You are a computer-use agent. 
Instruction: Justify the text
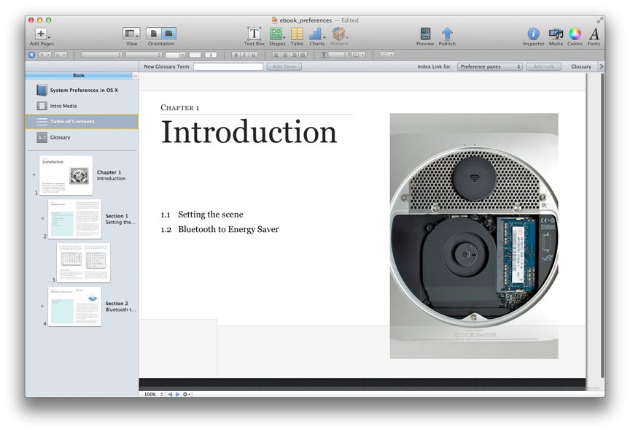[303, 55]
